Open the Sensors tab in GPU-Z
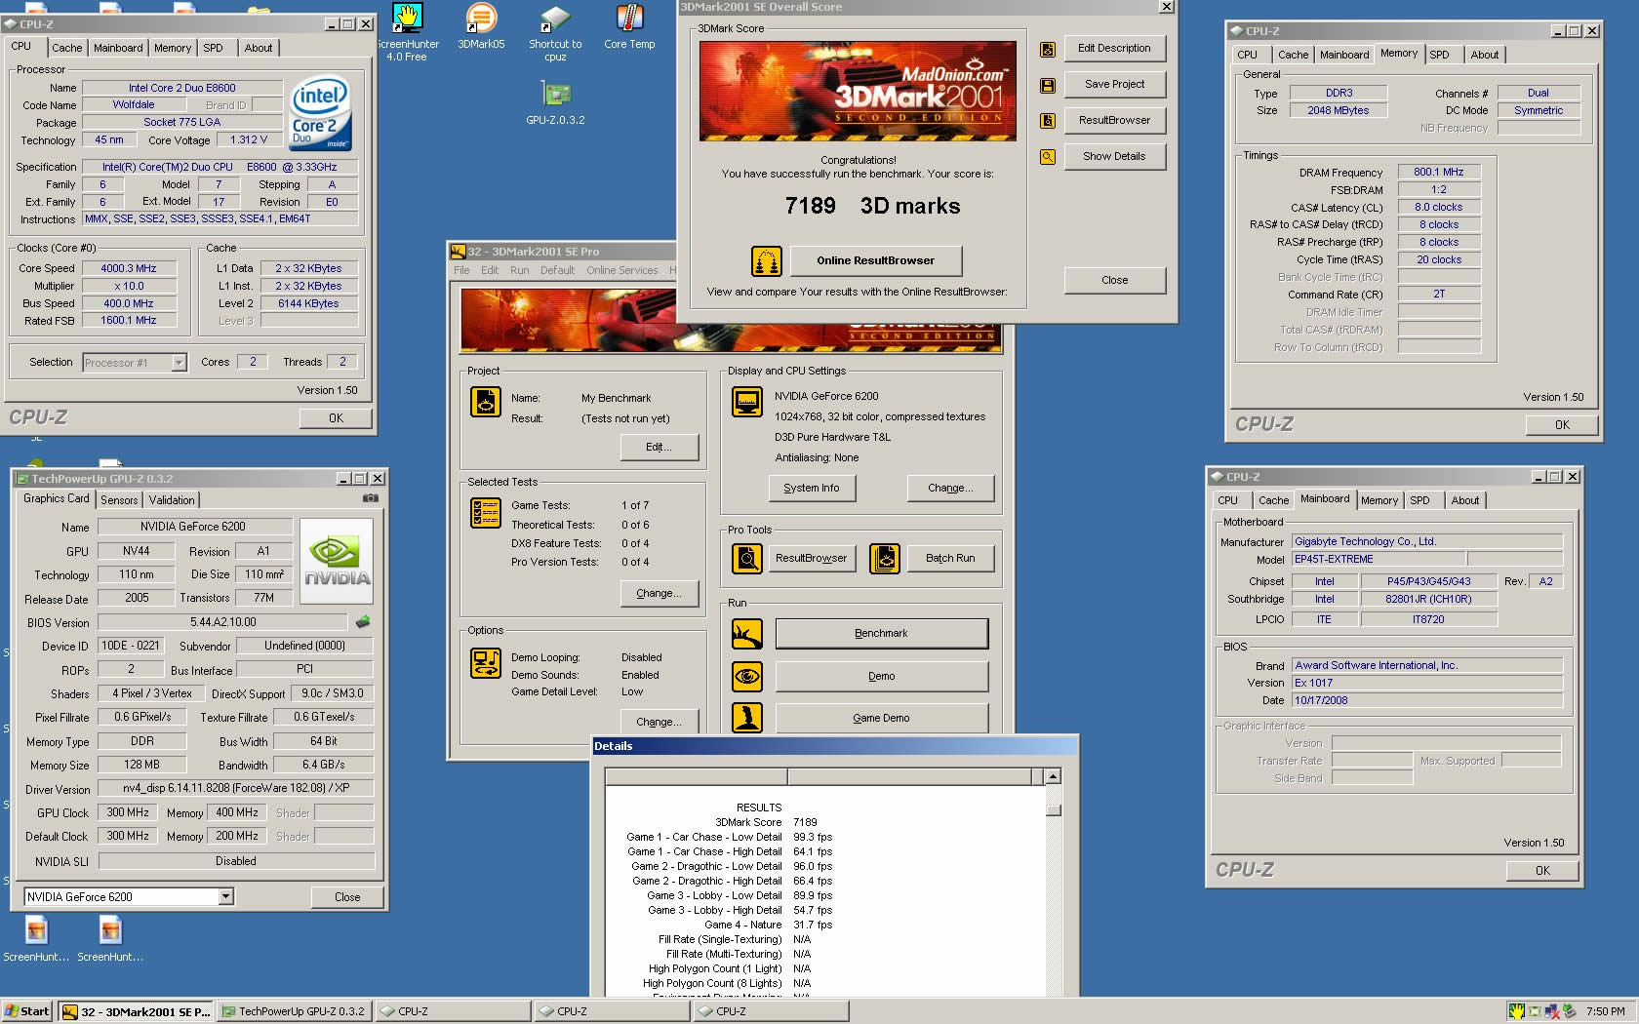Screen dimensions: 1639x1024 (119, 500)
